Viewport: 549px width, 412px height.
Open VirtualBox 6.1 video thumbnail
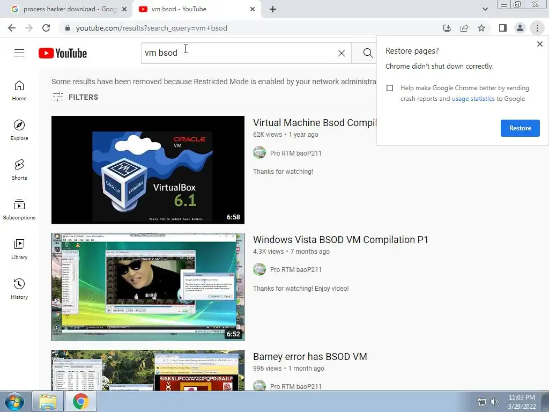(148, 170)
